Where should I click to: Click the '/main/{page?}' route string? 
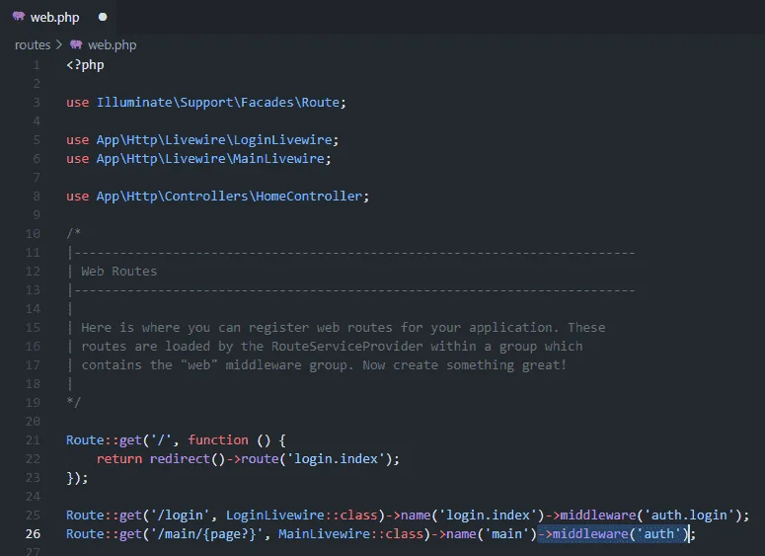point(206,534)
